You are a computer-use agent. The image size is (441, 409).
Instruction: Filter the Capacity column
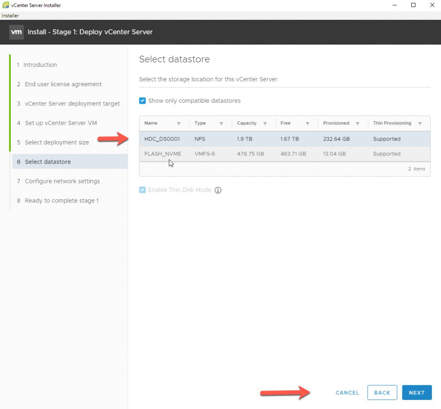coord(265,124)
